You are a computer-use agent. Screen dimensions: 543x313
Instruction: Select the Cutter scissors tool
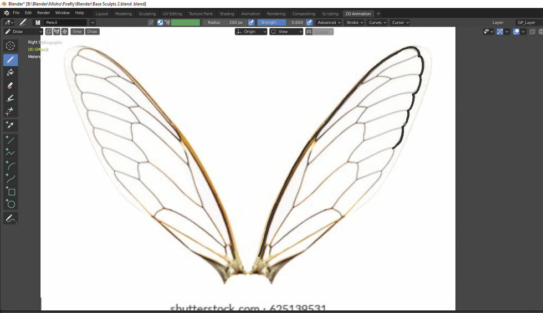pyautogui.click(x=11, y=111)
